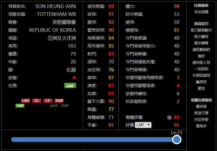Click the player name SON HEUNG-MIN

55,6
